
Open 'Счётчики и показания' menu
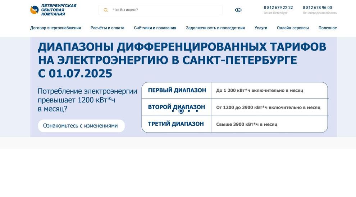[155, 28]
